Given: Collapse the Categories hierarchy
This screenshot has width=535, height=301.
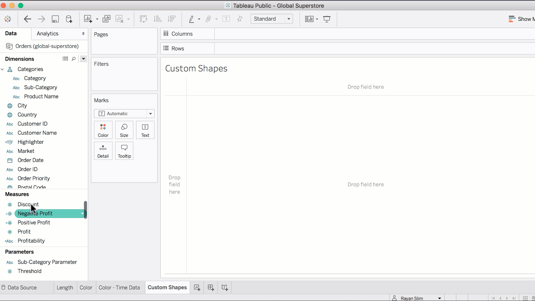Looking at the screenshot, I should (2, 69).
